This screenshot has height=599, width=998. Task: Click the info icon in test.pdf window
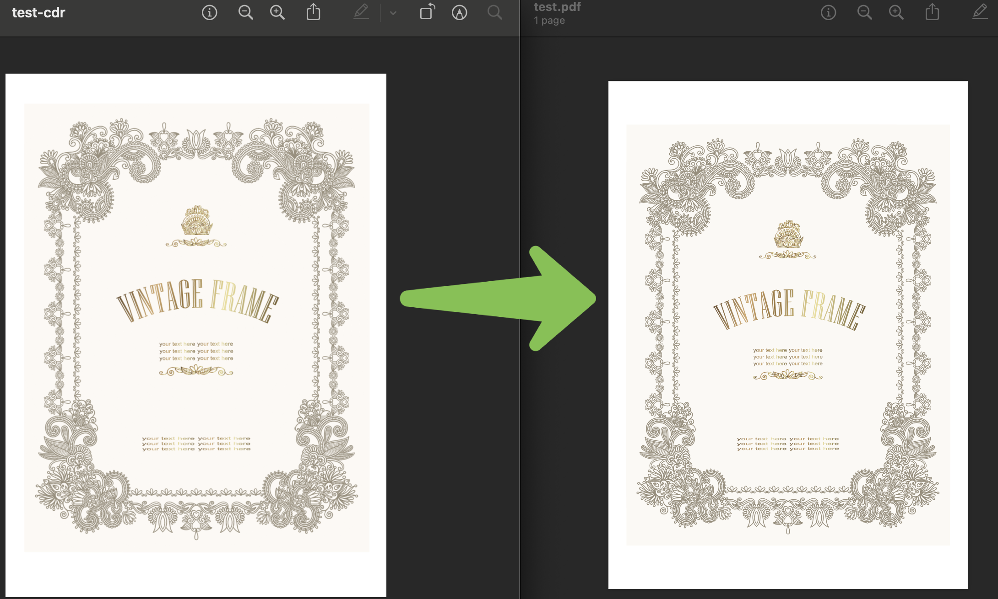[x=828, y=12]
